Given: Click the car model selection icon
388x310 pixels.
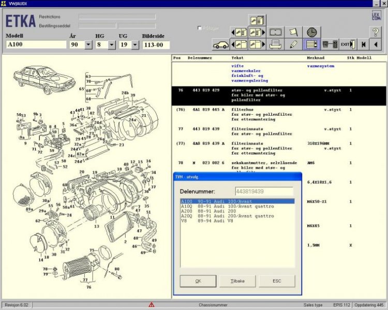Looking at the screenshot, I should [221, 44].
